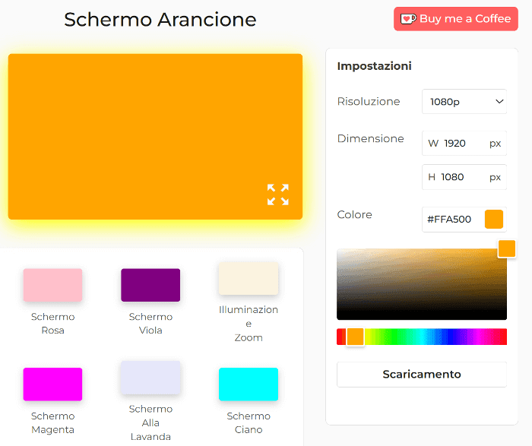Click the orange swatch beside hex code
This screenshot has width=532, height=446.
coord(494,220)
